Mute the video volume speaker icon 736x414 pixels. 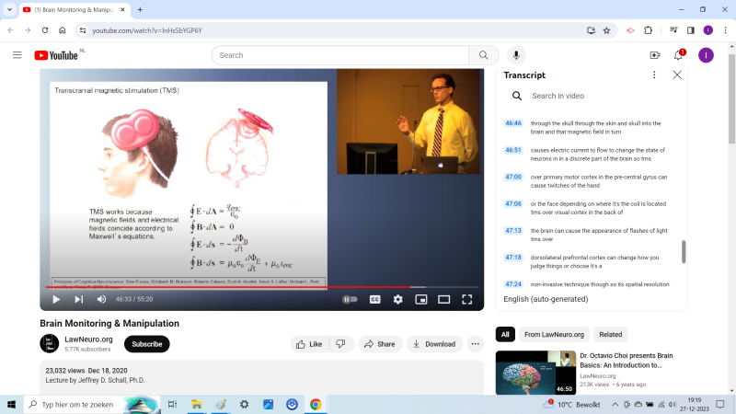point(101,299)
